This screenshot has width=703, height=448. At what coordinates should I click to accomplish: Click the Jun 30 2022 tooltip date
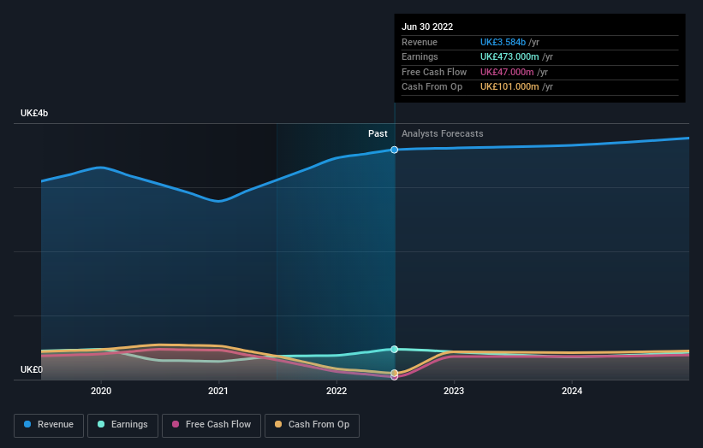click(427, 27)
